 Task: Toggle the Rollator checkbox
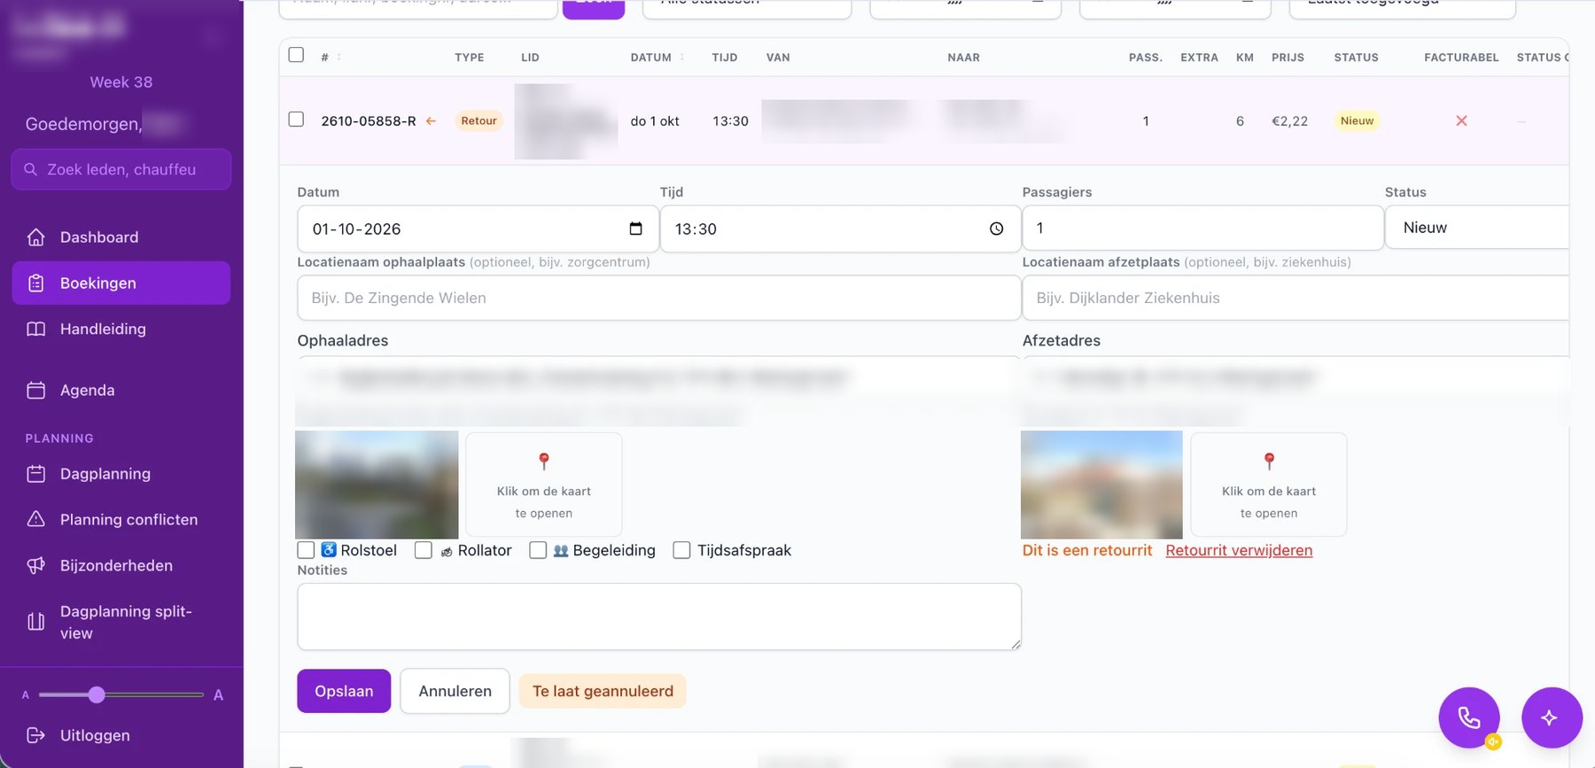click(424, 550)
